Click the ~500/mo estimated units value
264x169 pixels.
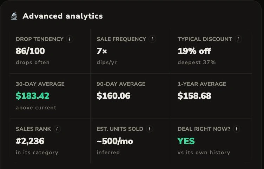[115, 141]
